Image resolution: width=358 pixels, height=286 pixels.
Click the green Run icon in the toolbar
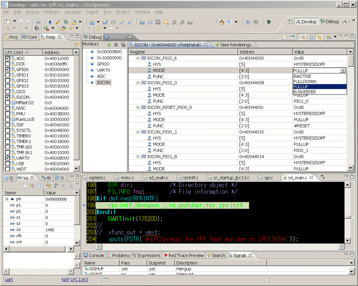[x=47, y=28]
